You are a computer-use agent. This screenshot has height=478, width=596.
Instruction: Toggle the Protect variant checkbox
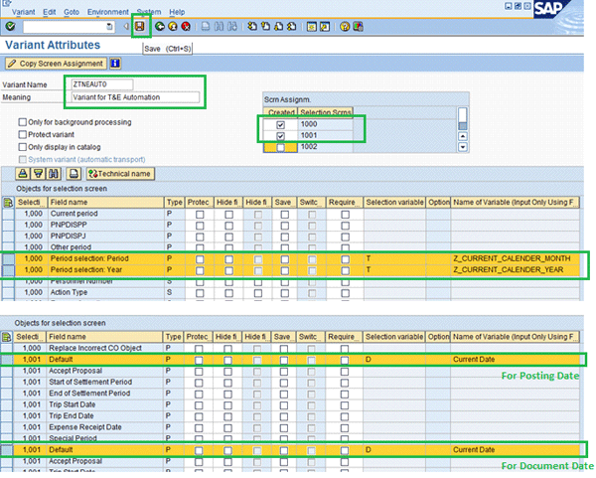coord(23,135)
